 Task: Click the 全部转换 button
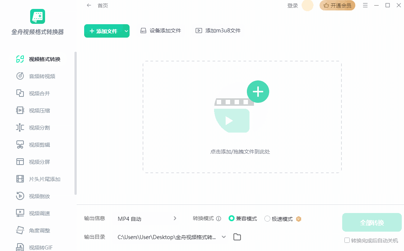[x=372, y=222]
